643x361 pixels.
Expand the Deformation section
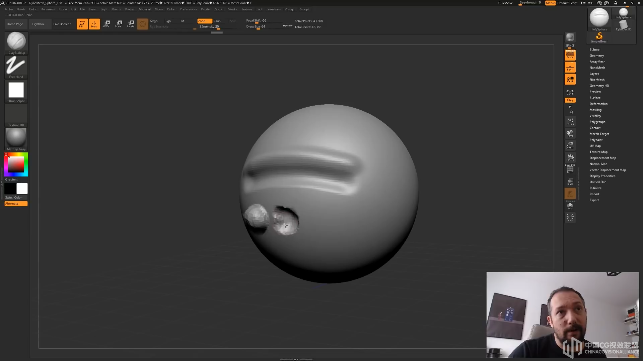598,104
